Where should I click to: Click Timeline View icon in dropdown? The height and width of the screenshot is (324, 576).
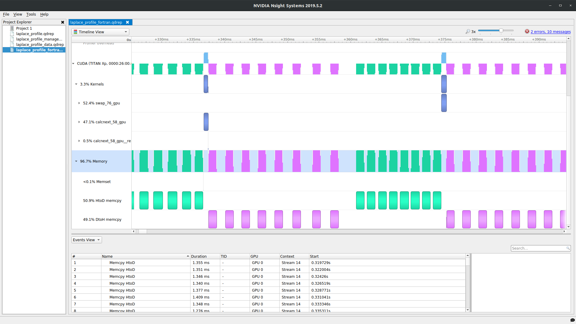pyautogui.click(x=76, y=32)
